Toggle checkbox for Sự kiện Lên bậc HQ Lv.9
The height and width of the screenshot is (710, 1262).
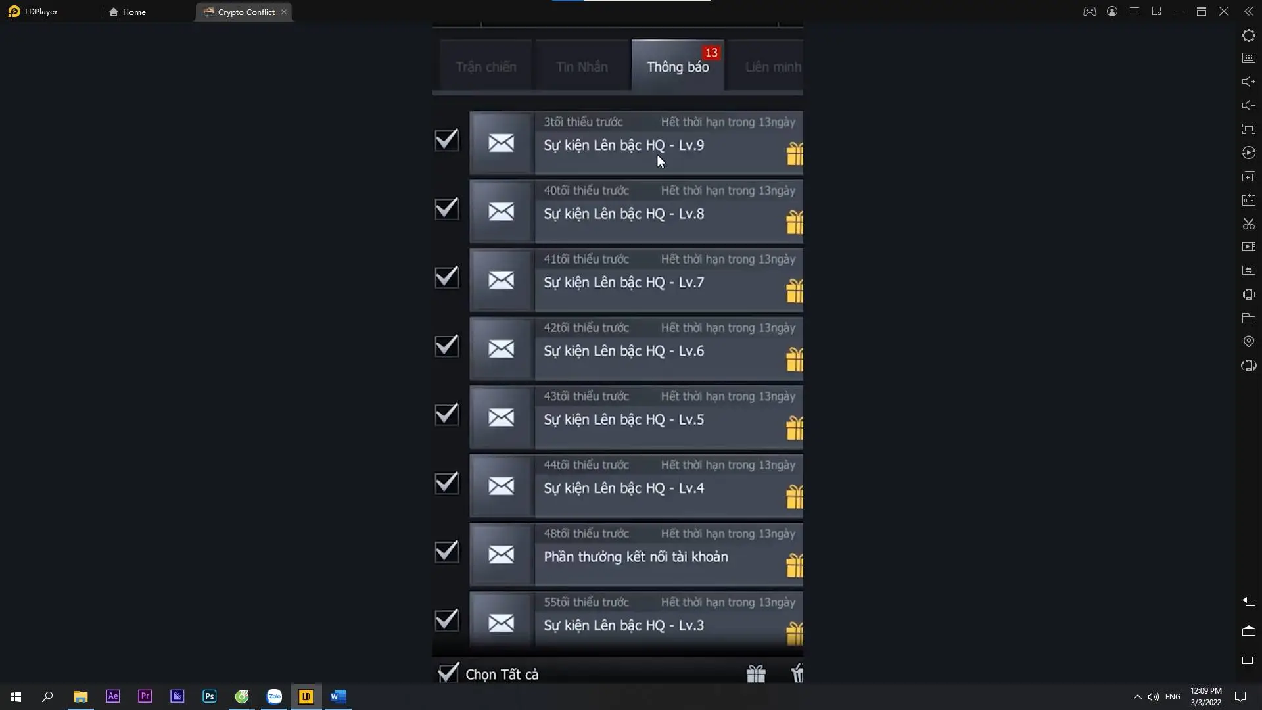pyautogui.click(x=446, y=139)
